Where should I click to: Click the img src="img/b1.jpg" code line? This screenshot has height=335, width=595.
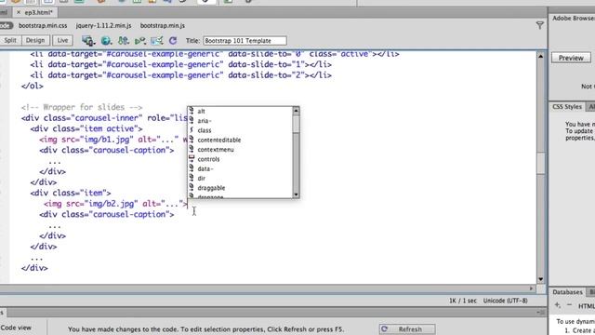(x=113, y=140)
